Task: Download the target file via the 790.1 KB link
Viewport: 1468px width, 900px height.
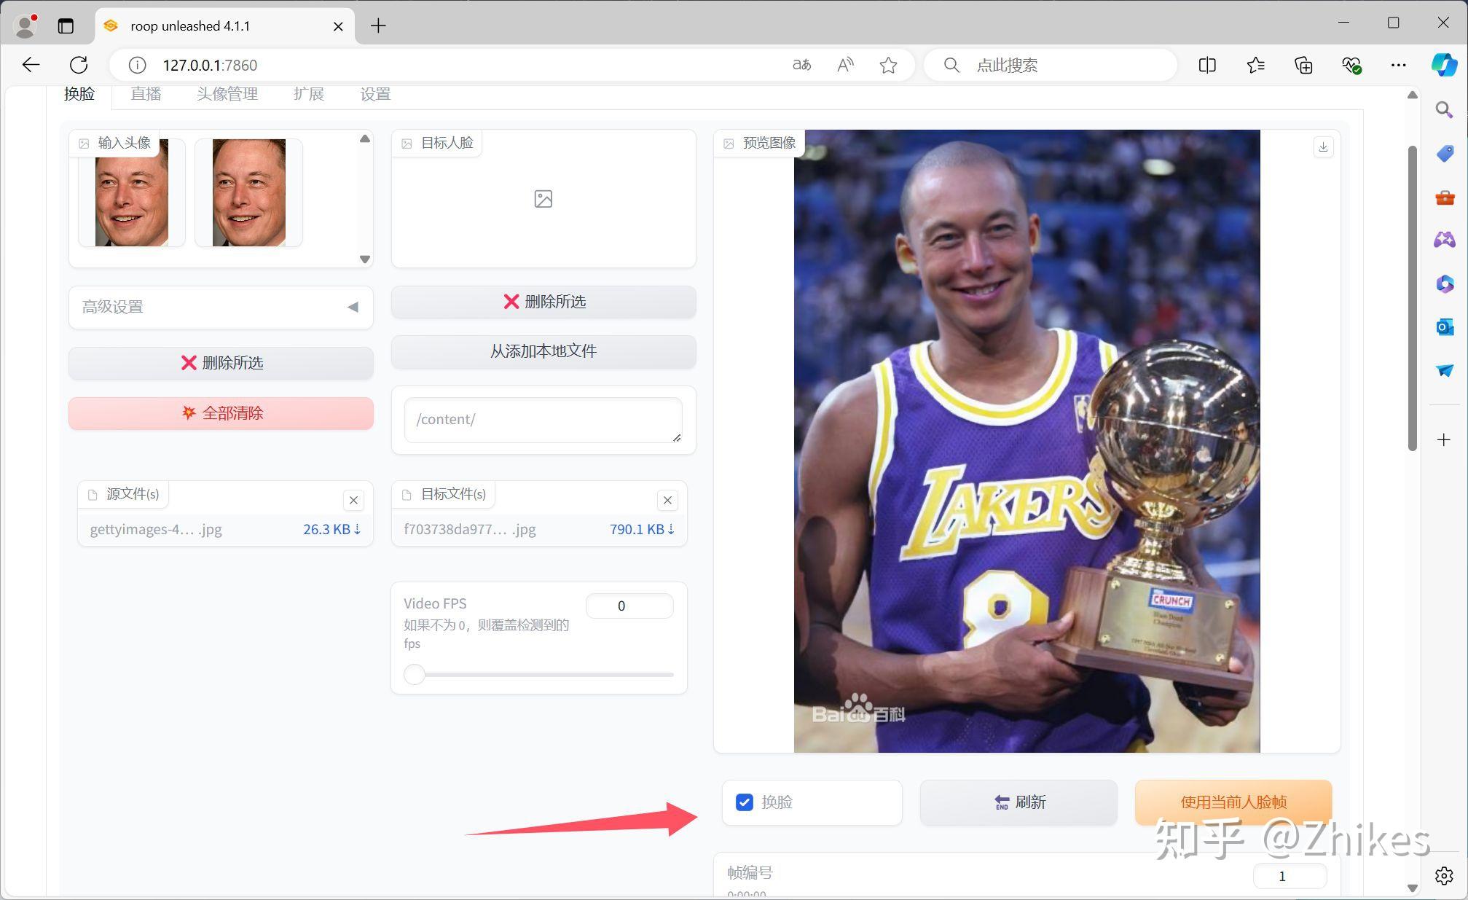Action: (642, 530)
